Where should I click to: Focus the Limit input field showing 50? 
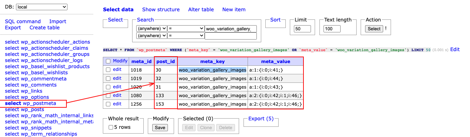tap(302, 29)
